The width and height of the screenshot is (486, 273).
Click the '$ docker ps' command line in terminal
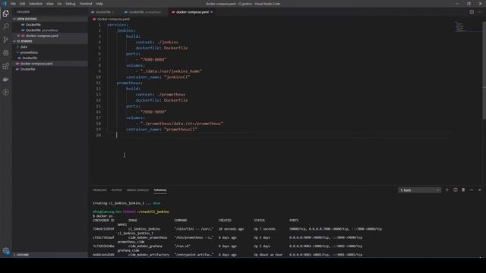[x=103, y=216]
